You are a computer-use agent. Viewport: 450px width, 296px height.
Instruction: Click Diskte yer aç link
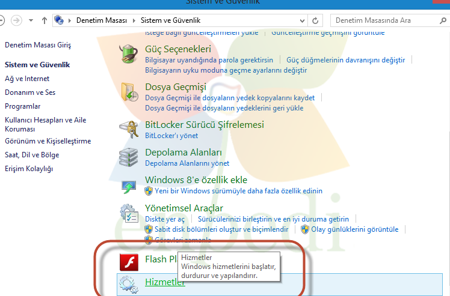click(165, 219)
